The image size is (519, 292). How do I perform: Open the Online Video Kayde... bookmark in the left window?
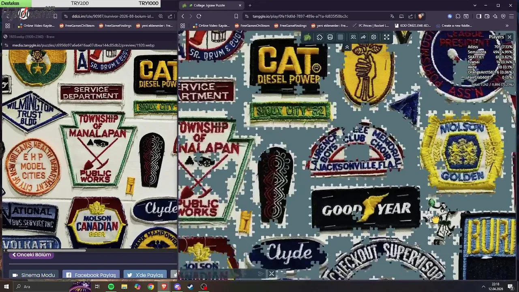[36, 26]
